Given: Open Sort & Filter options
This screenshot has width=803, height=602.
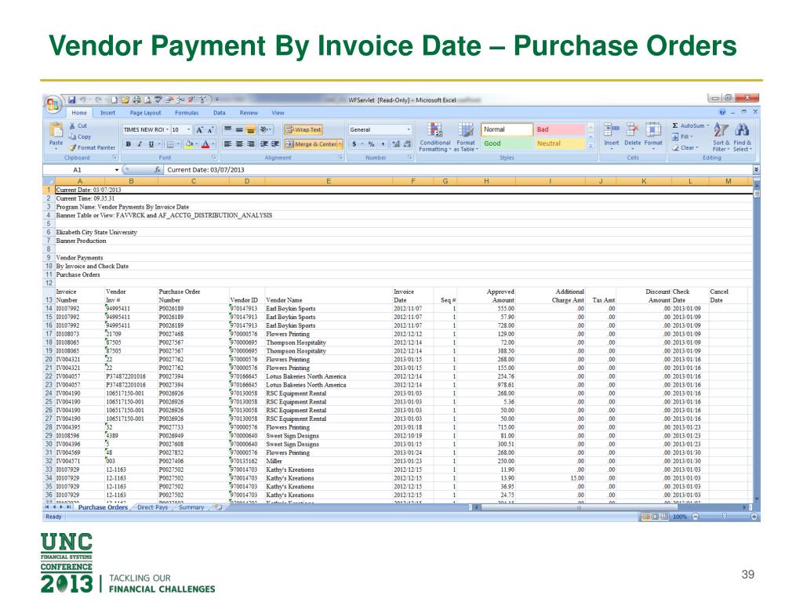Looking at the screenshot, I should point(721,136).
